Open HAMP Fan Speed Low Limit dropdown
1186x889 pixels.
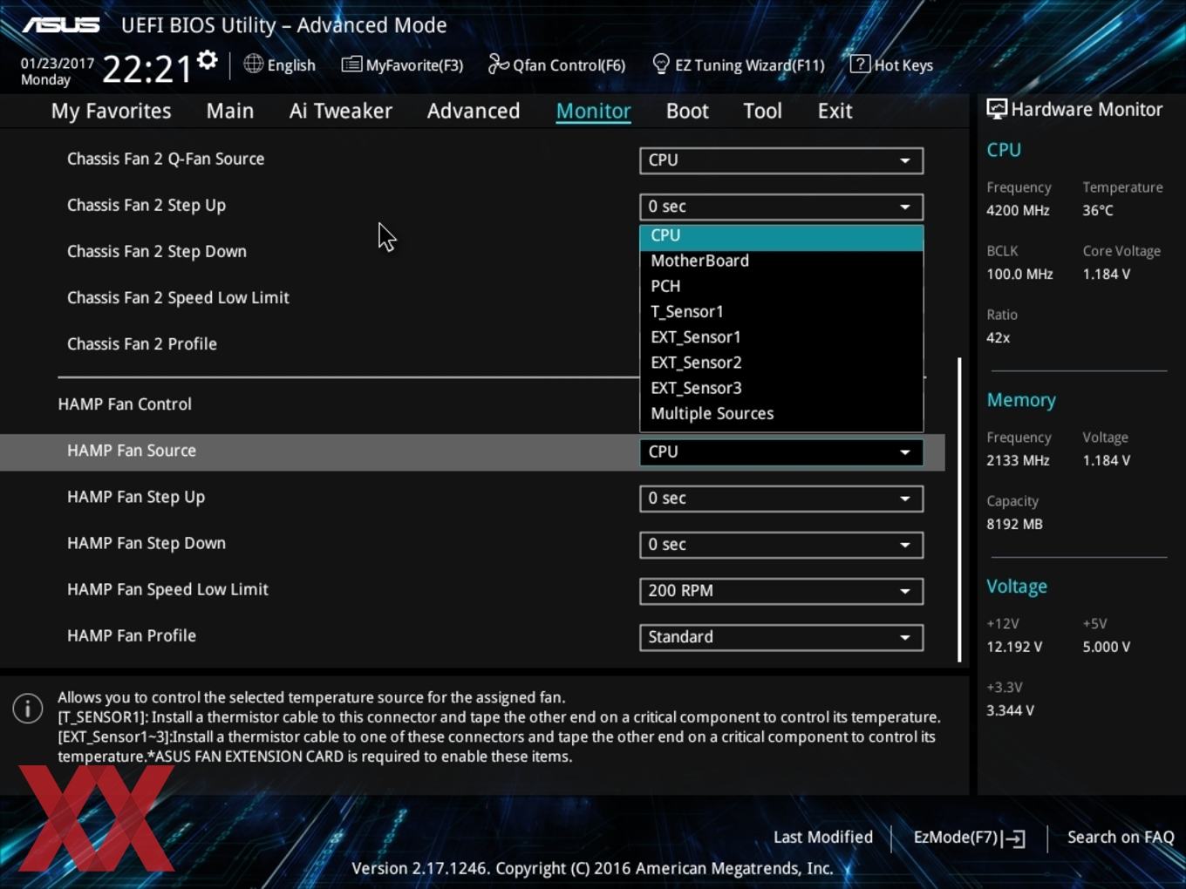(x=781, y=591)
